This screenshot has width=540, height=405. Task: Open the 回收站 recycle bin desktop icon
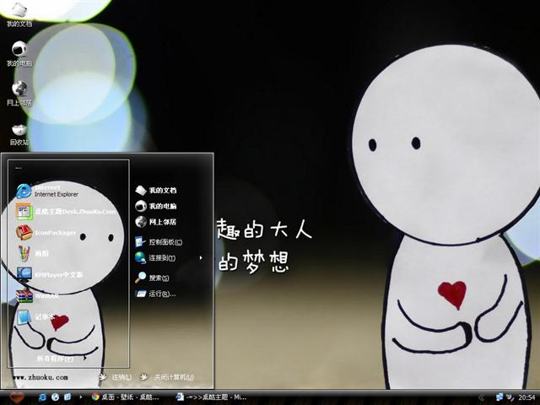pyautogui.click(x=19, y=134)
